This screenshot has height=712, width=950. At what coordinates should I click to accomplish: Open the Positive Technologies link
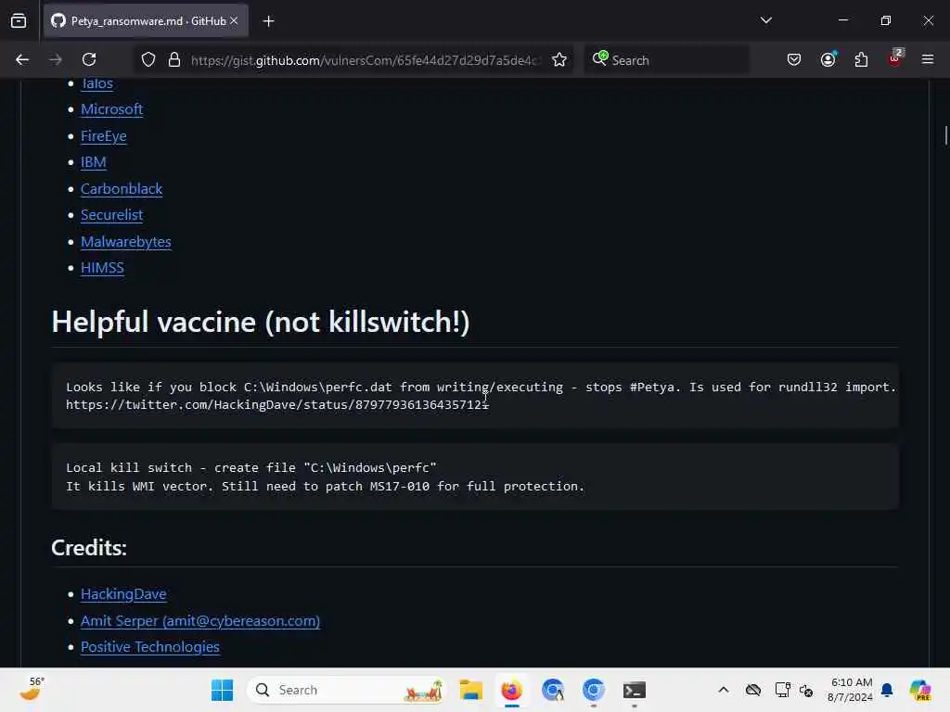pos(150,647)
